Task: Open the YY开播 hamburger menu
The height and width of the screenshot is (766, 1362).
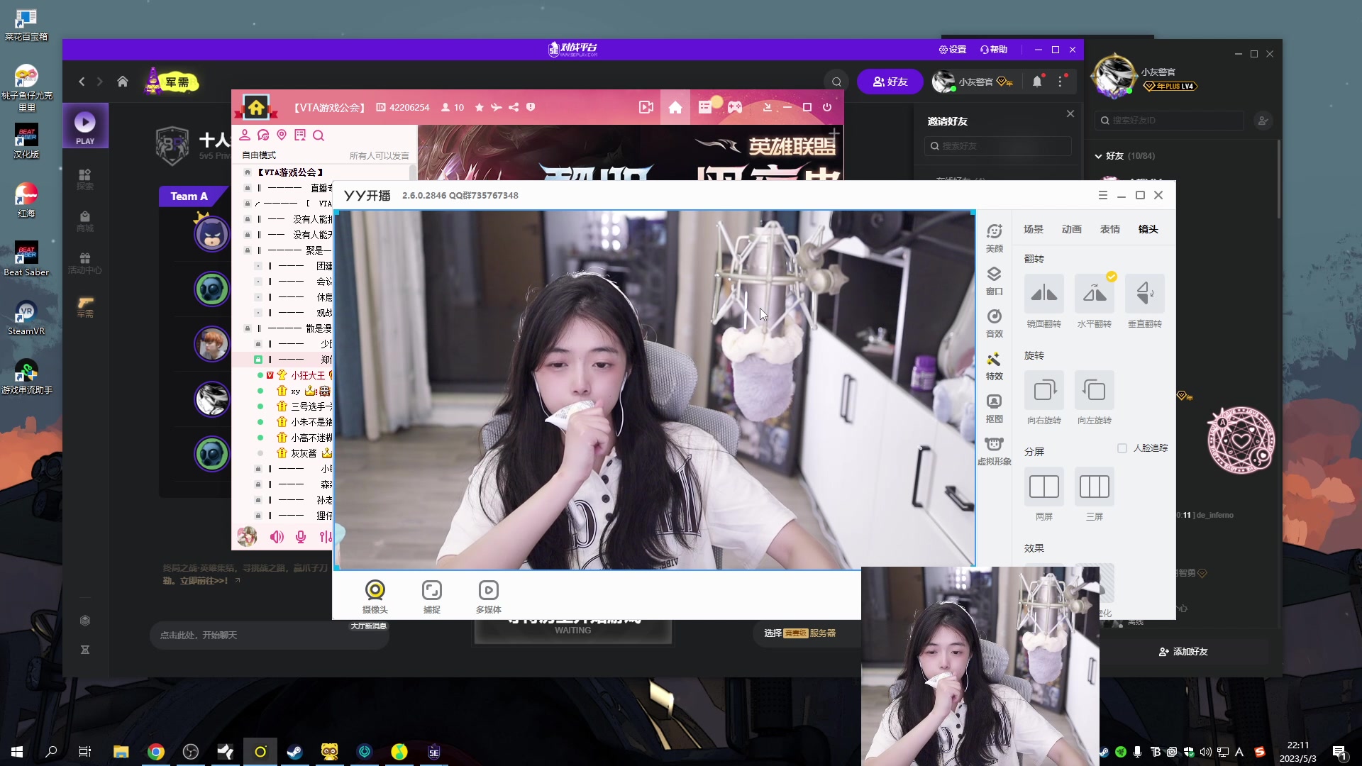Action: [1102, 195]
